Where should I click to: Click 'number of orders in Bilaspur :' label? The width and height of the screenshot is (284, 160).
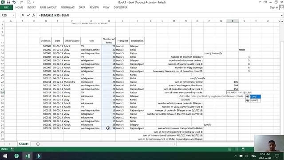tap(186, 57)
